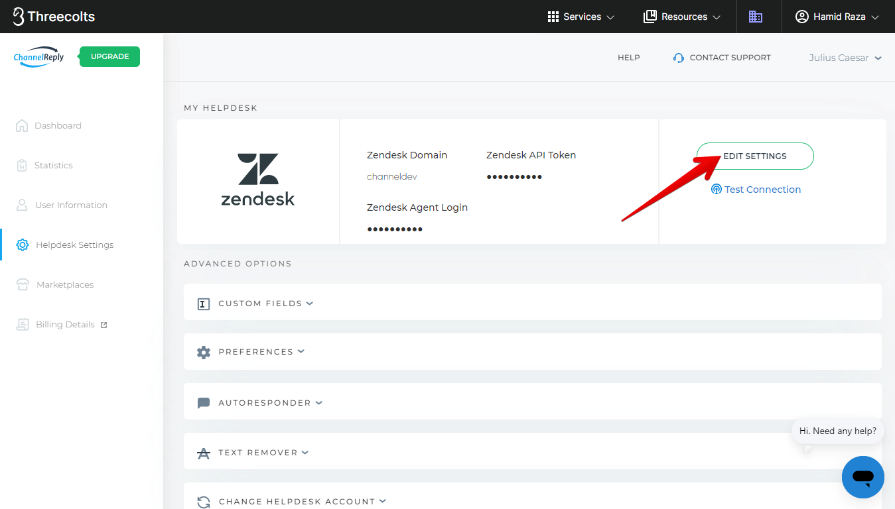Click the Contact Support headset icon
The image size is (895, 509).
(x=678, y=58)
